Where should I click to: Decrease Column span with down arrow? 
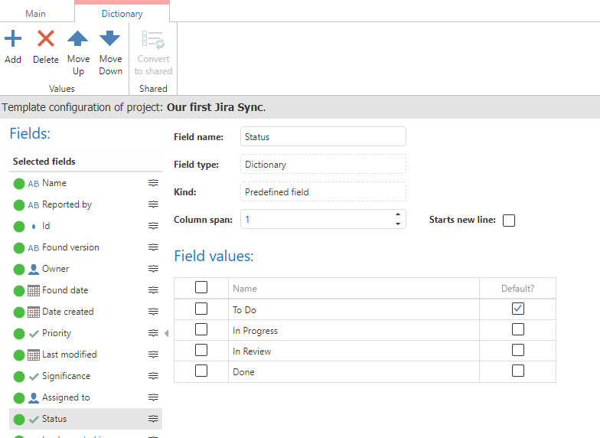pos(397,224)
